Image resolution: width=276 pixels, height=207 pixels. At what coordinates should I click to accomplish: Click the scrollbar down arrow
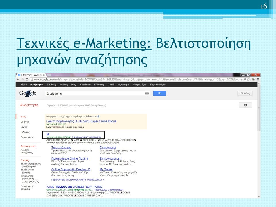pyautogui.click(x=259, y=197)
